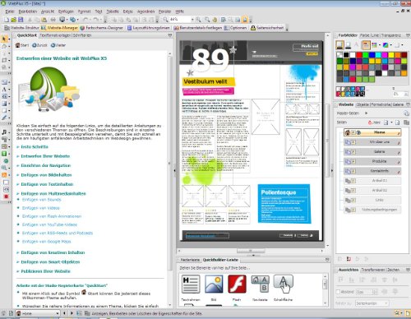Click the Flash icon in QuickBuilder-Leiste
The width and height of the screenshot is (411, 319).
(237, 284)
